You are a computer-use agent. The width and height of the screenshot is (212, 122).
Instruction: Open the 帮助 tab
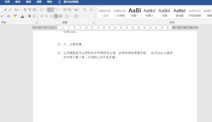point(49,2)
